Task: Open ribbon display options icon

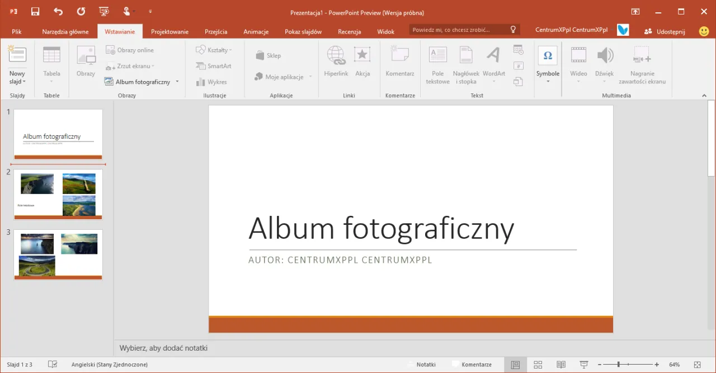Action: (635, 11)
